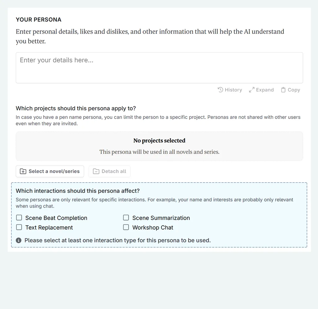Click the Copy clipboard icon
318x309 pixels.
(283, 90)
